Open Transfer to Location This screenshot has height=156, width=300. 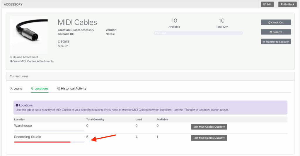(276, 42)
